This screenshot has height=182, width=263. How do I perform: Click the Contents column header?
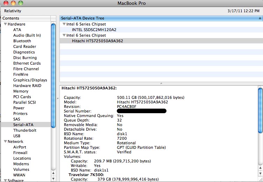coord(26,18)
